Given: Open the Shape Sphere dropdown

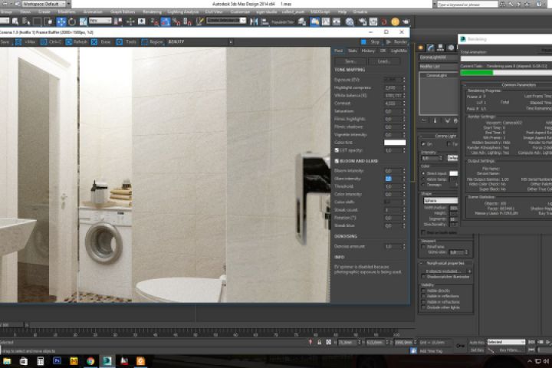Looking at the screenshot, I should coord(440,200).
